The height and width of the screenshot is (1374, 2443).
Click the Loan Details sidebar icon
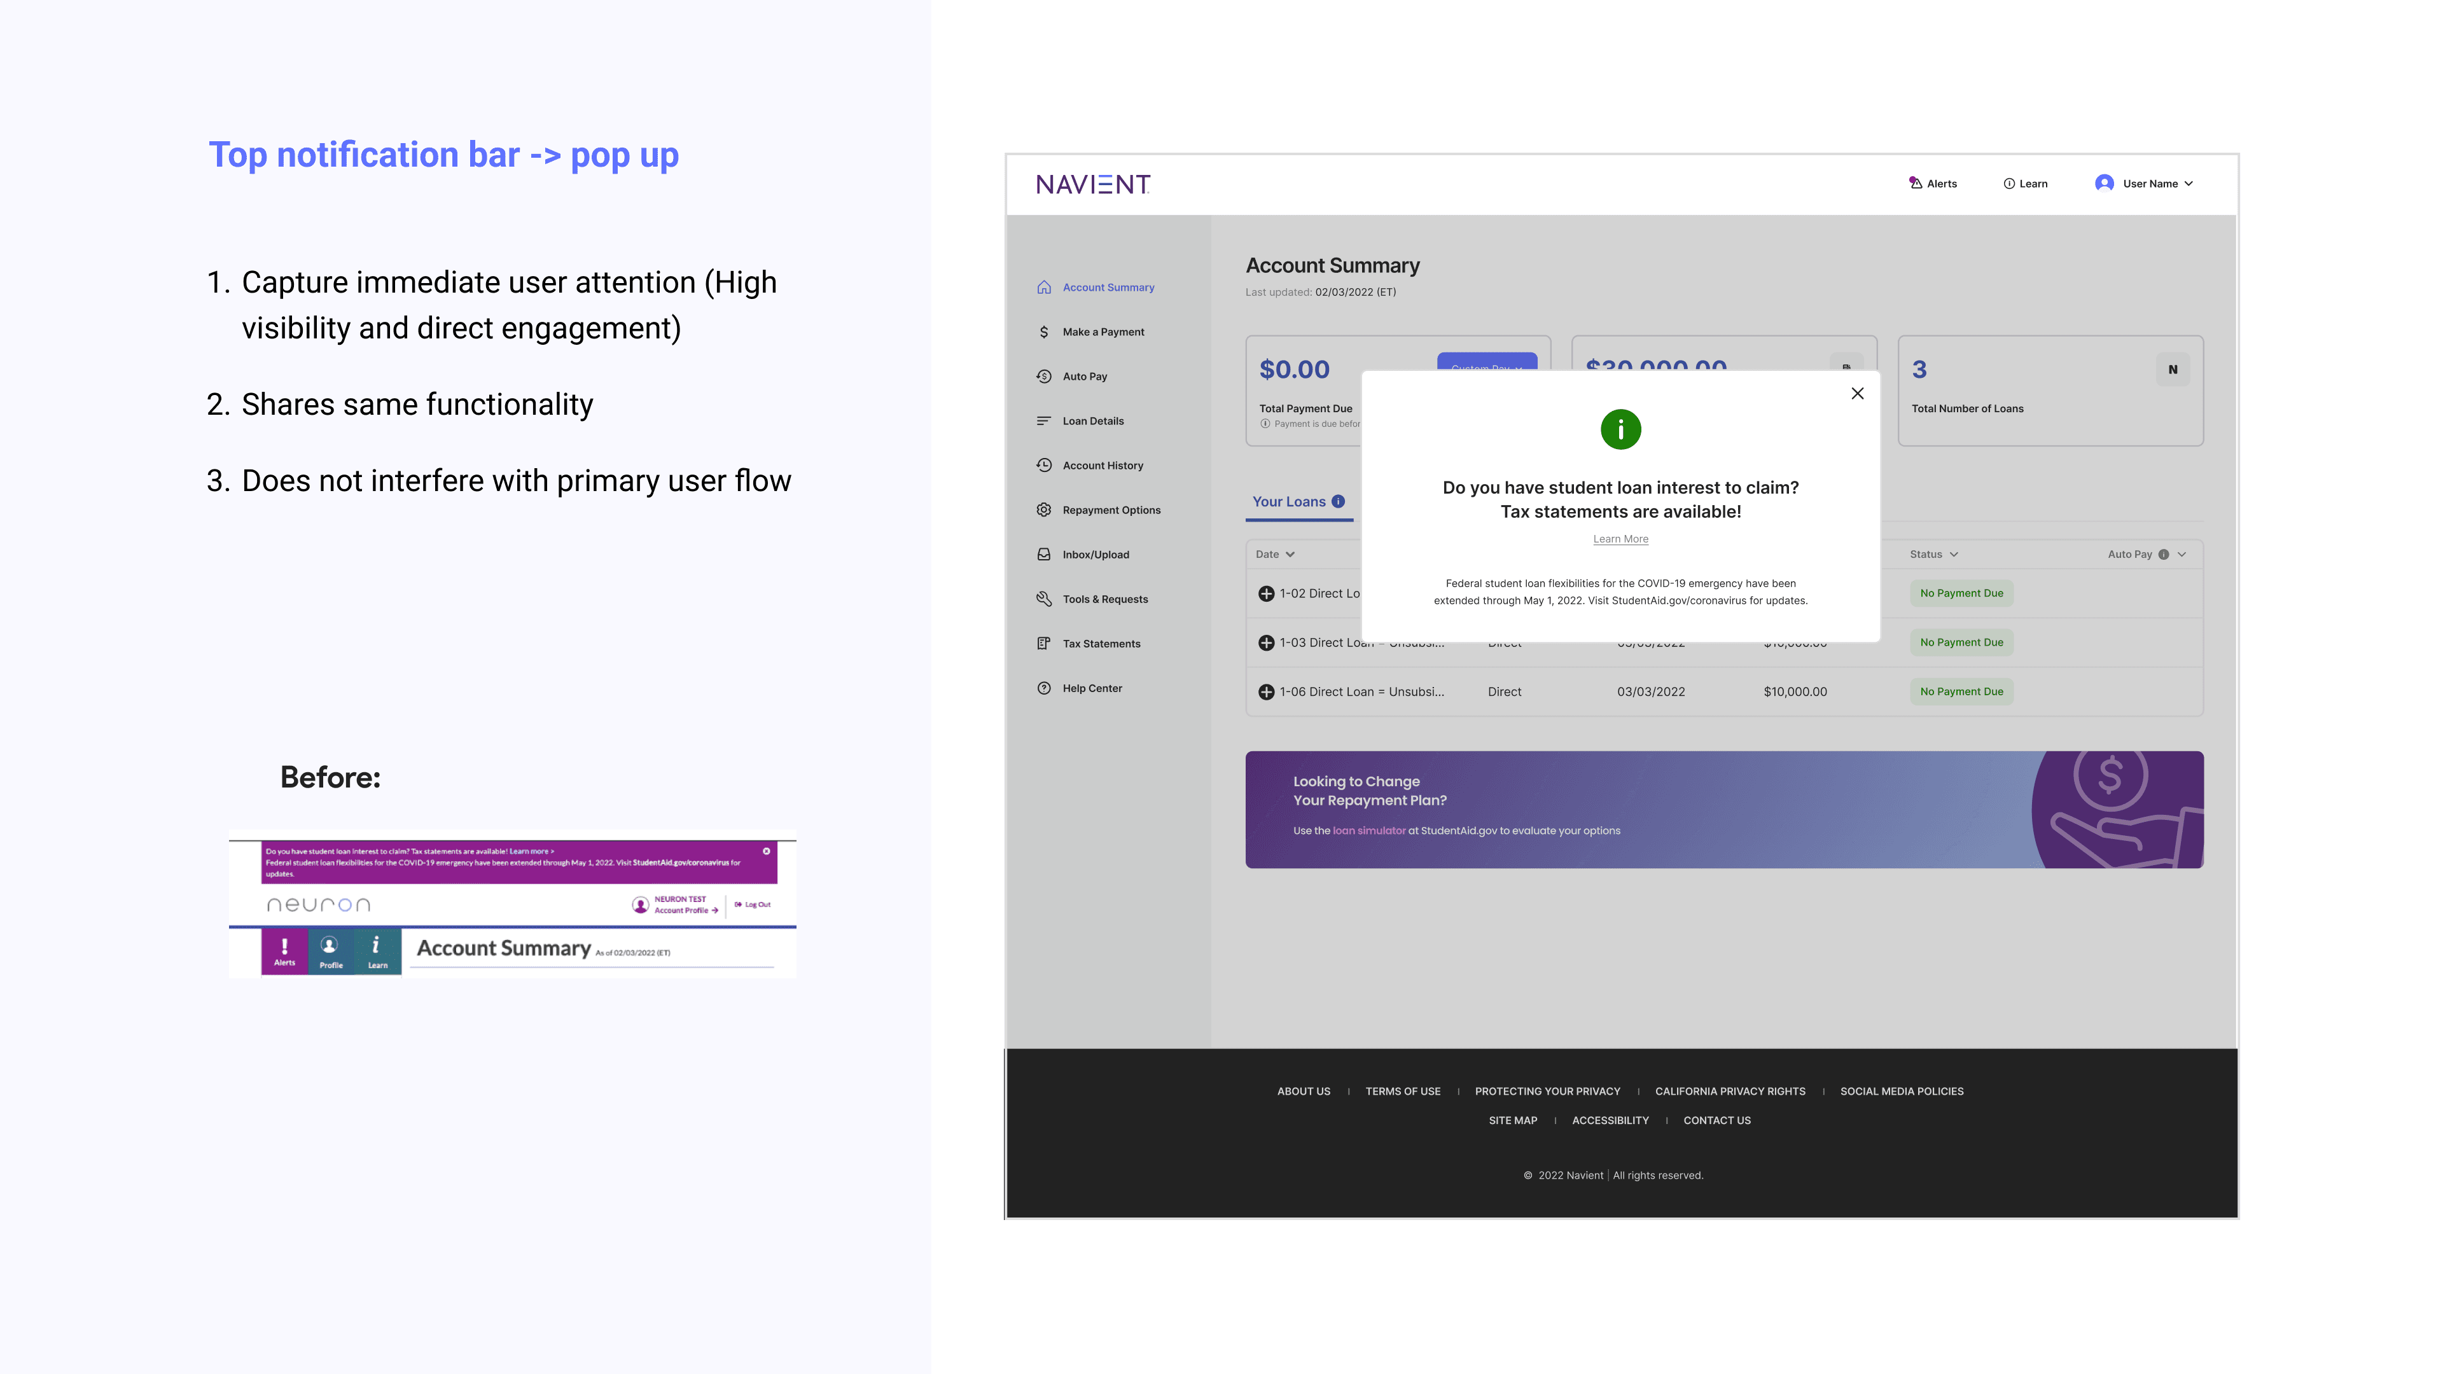pos(1044,421)
